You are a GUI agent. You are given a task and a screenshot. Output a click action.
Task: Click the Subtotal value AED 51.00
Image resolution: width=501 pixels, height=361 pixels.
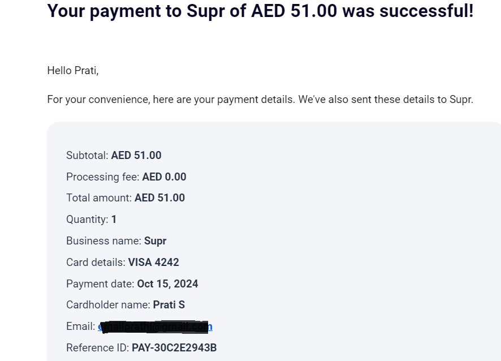tap(136, 156)
